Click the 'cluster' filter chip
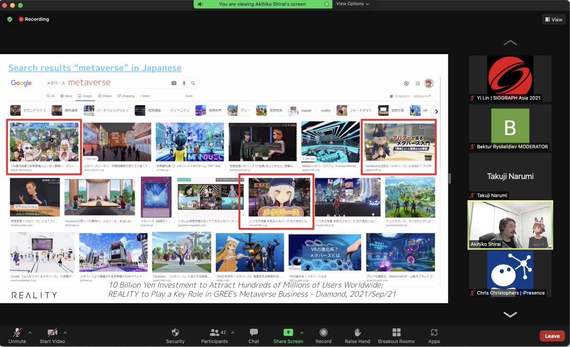The width and height of the screenshot is (570, 347). tap(301, 111)
